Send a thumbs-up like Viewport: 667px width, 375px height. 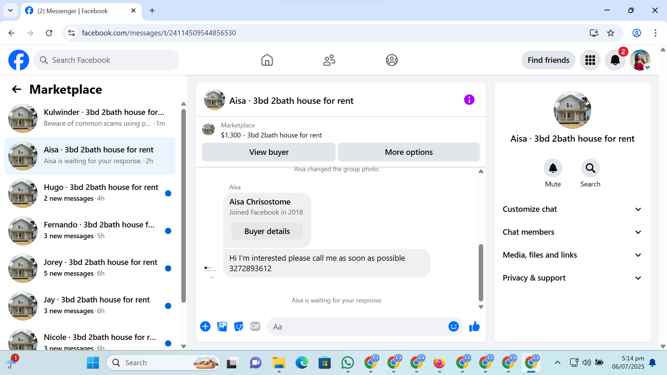pos(474,326)
